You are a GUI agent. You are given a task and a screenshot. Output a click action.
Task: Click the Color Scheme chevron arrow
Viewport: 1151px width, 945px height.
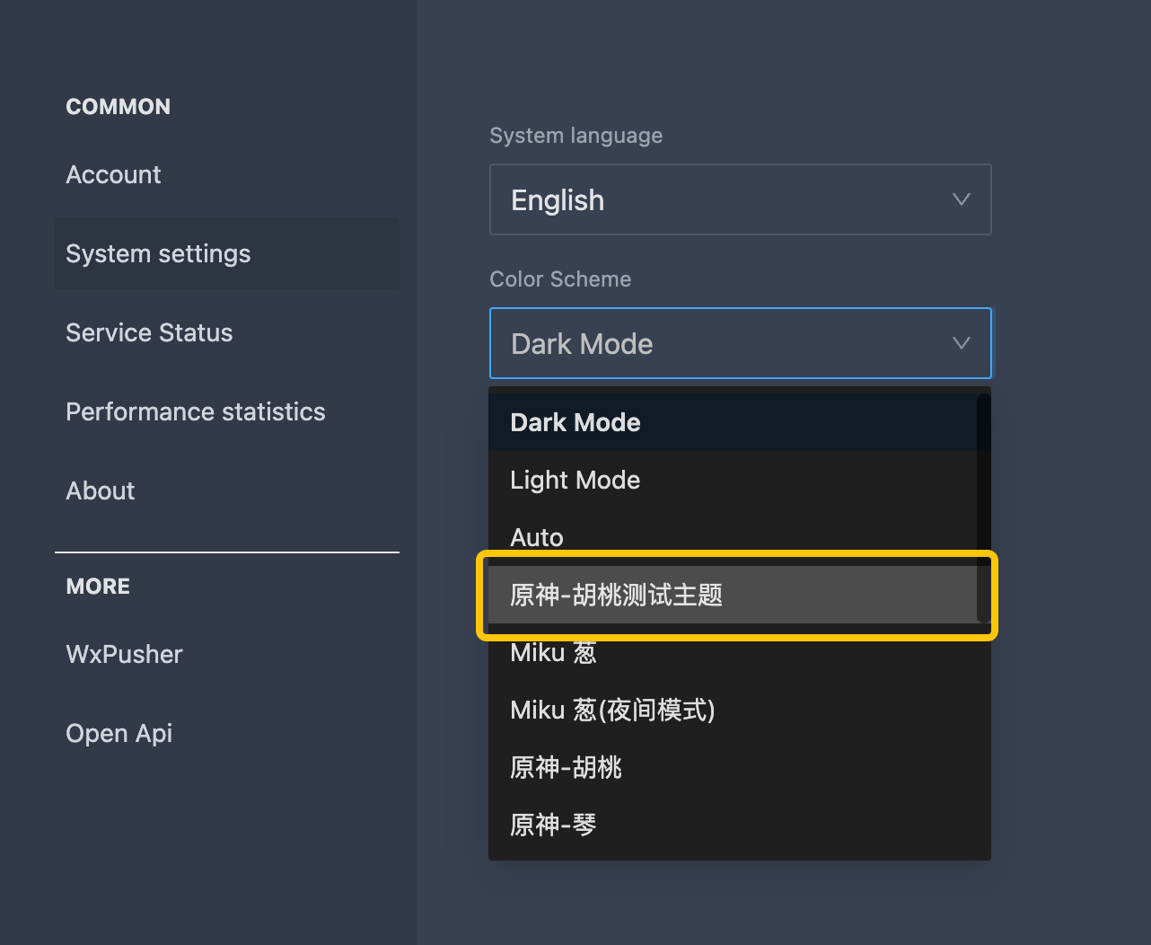click(961, 343)
